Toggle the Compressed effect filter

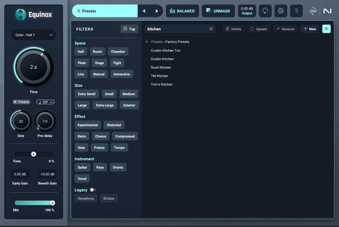tap(125, 136)
